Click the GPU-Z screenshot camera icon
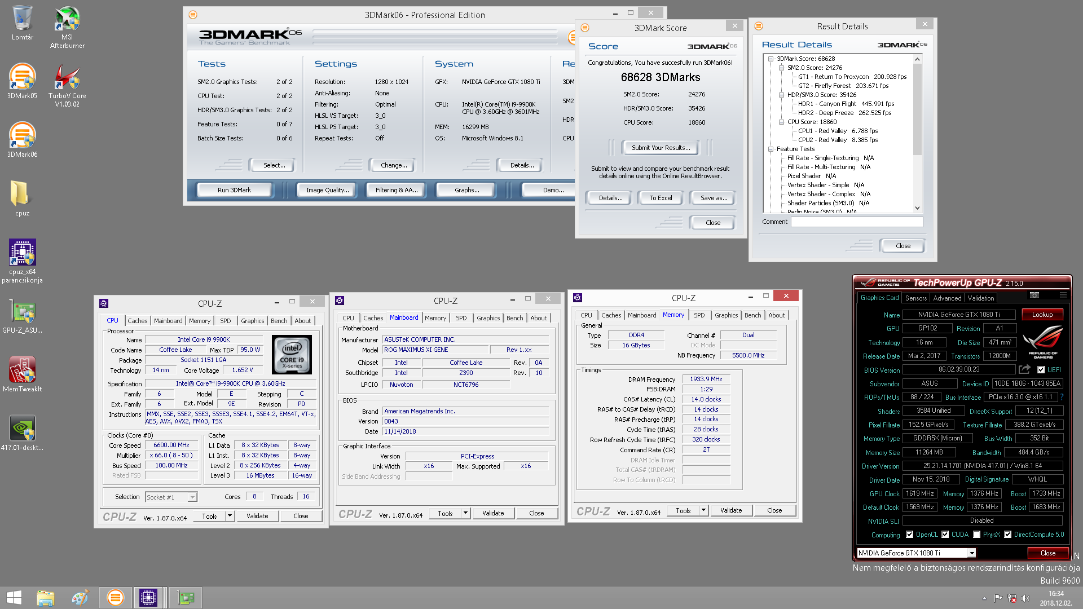The width and height of the screenshot is (1083, 609). pyautogui.click(x=1034, y=295)
